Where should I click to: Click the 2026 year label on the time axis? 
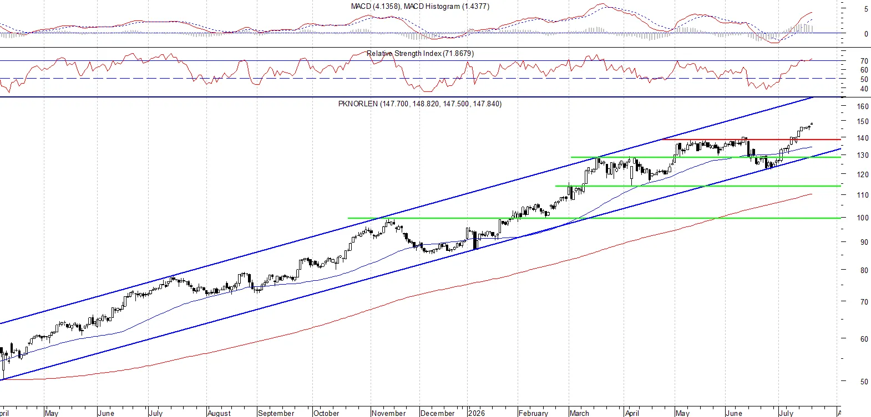(x=476, y=413)
